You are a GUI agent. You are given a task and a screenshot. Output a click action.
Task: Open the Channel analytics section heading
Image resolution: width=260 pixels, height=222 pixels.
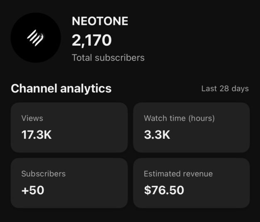point(61,89)
